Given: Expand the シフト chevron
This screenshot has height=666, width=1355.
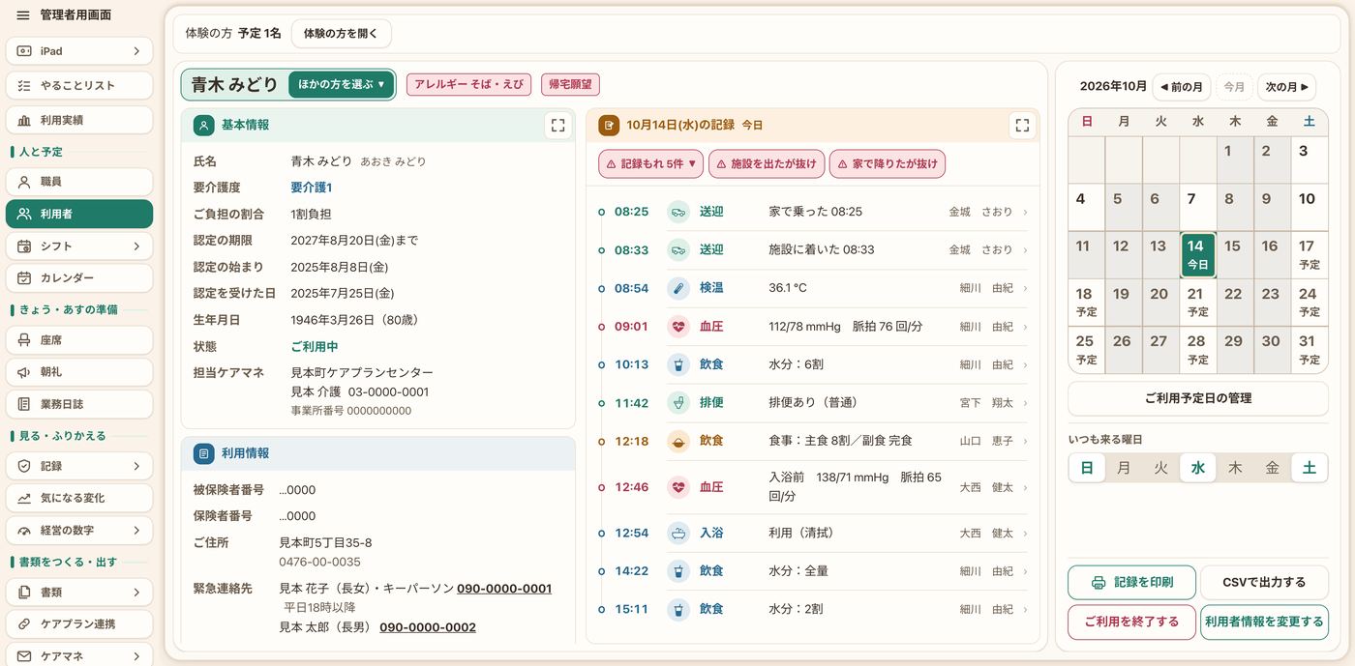Looking at the screenshot, I should 136,246.
